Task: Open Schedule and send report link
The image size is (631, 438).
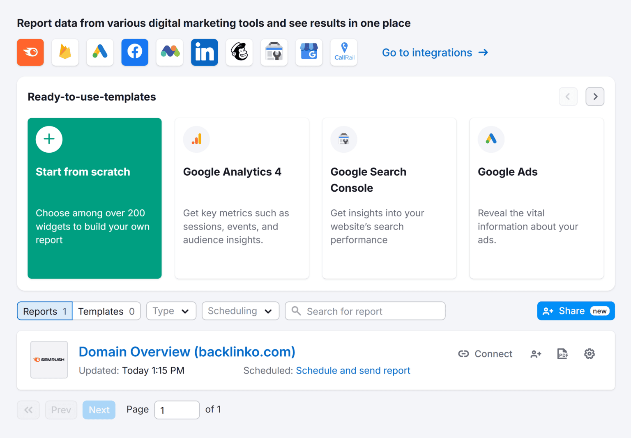Action: tap(353, 371)
